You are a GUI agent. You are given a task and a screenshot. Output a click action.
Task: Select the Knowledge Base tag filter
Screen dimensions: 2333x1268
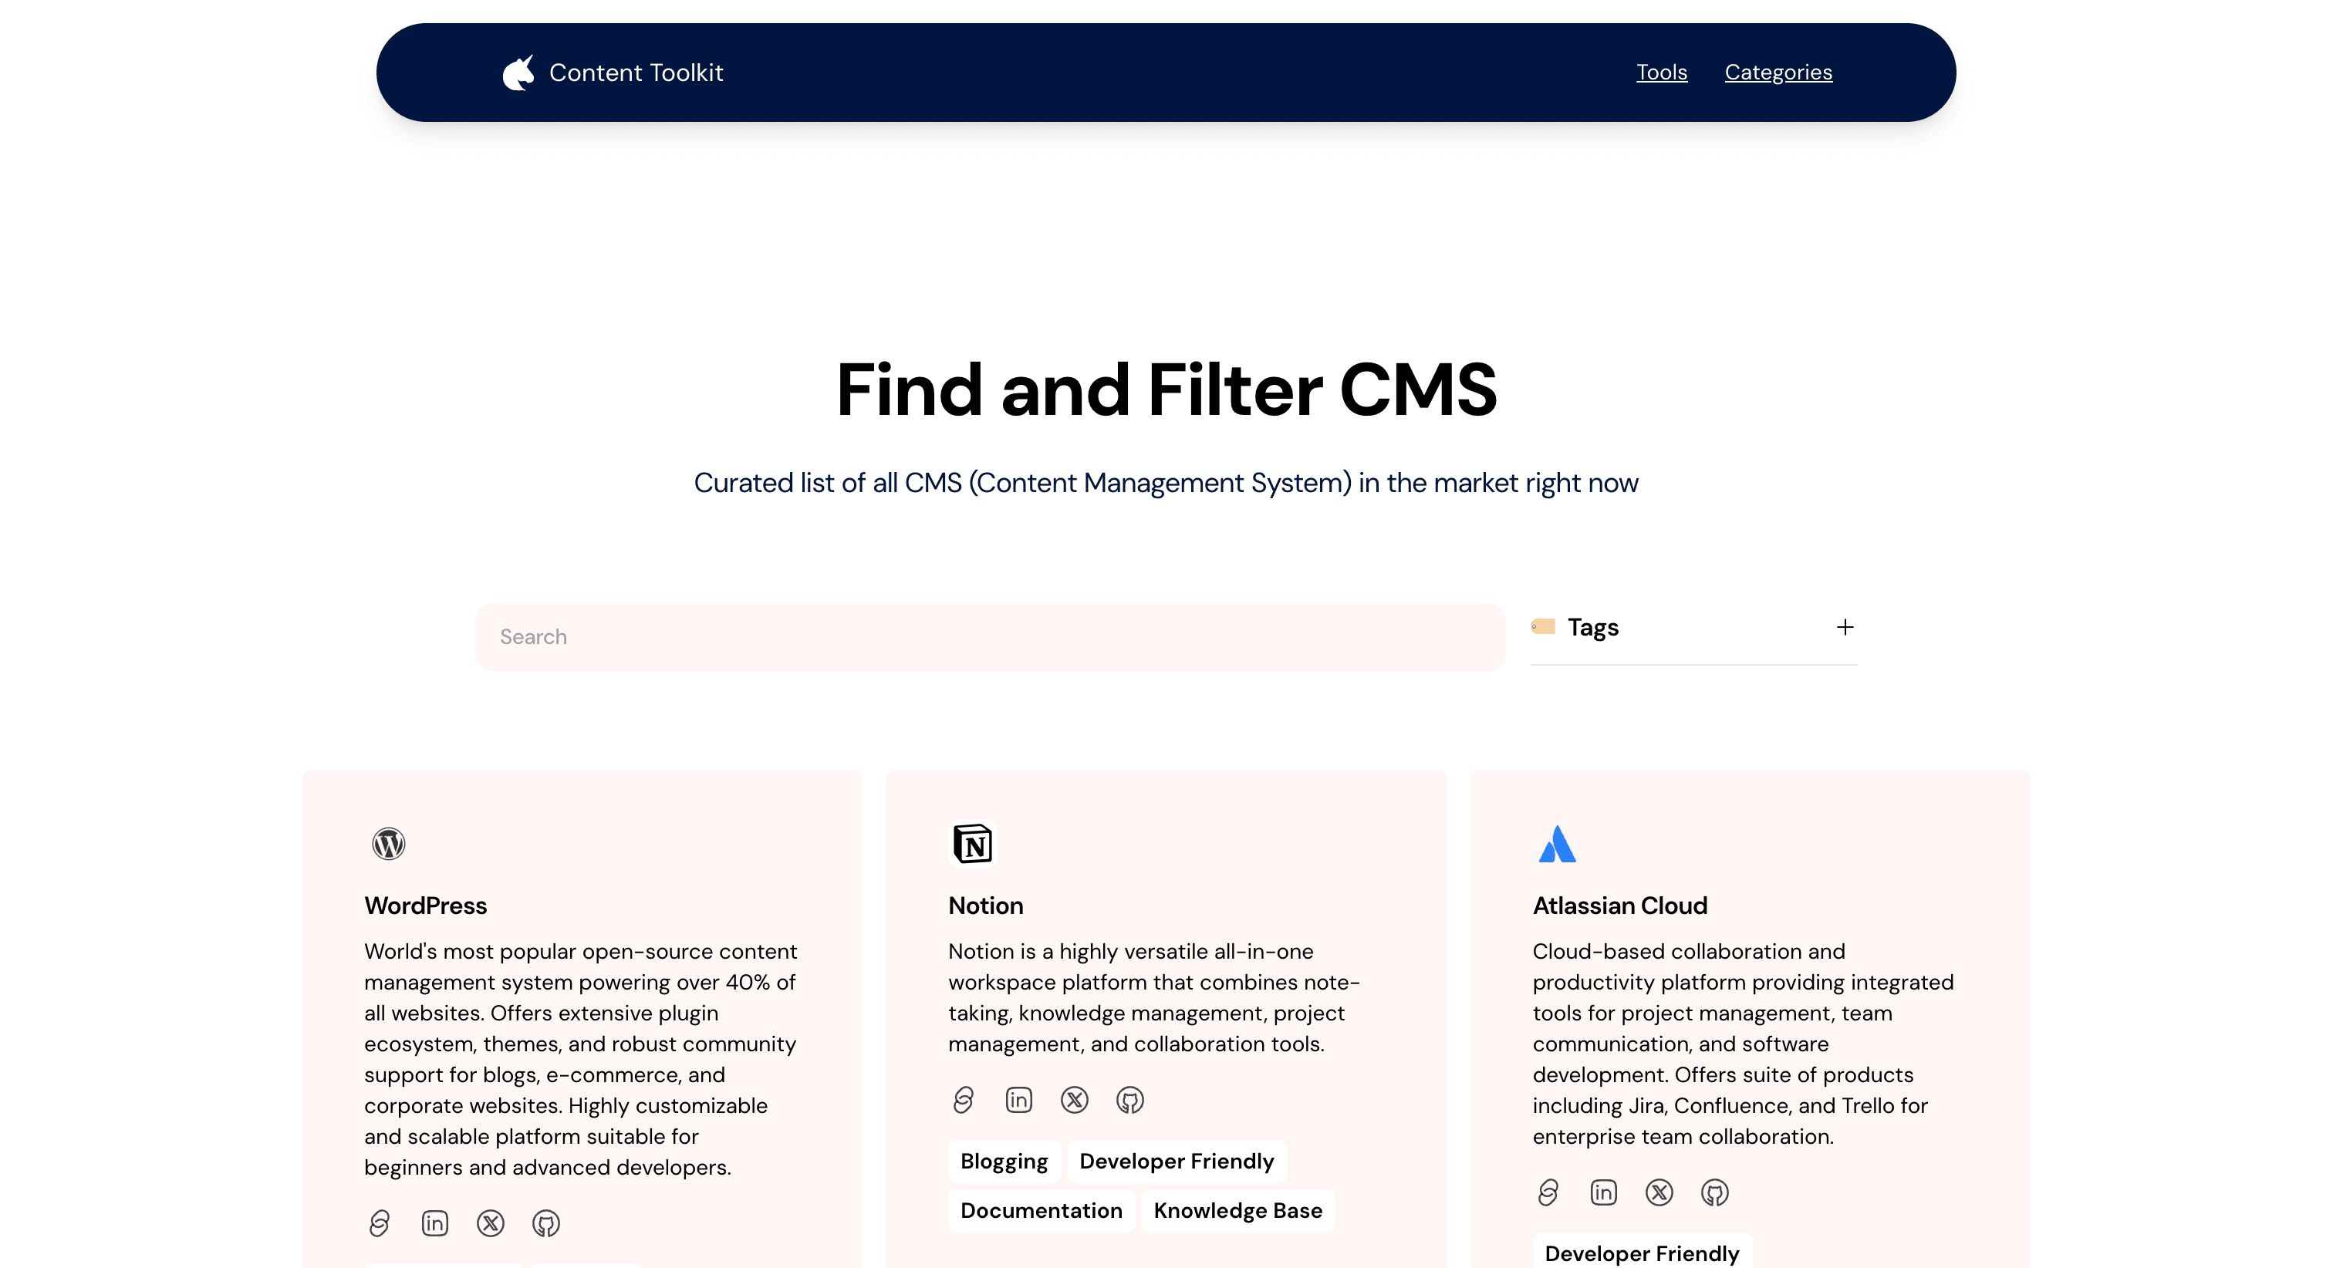coord(1237,1210)
